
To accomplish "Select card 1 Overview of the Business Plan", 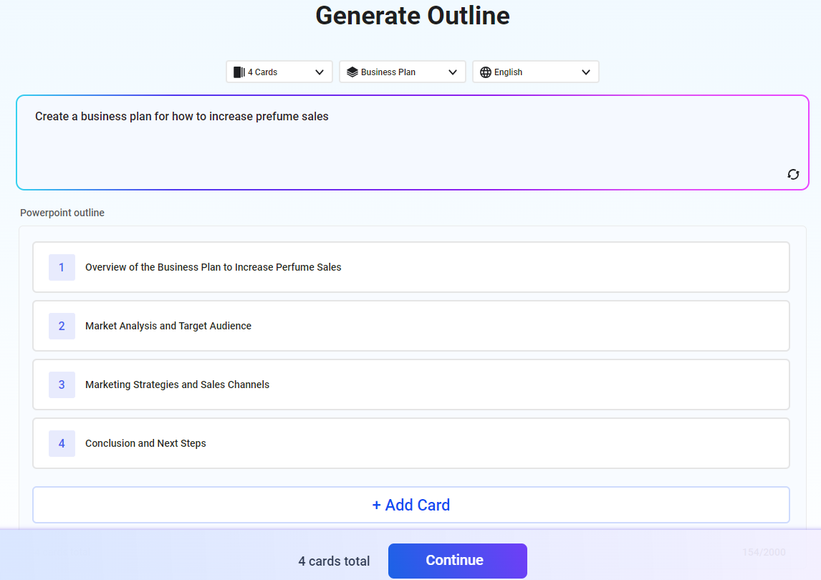I will pyautogui.click(x=411, y=267).
